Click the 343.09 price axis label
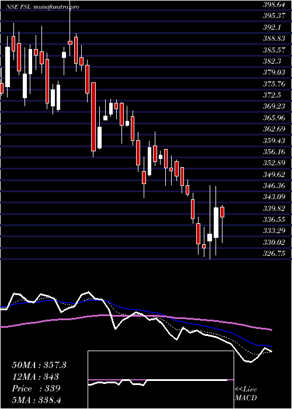This screenshot has height=409, width=292. 274,197
